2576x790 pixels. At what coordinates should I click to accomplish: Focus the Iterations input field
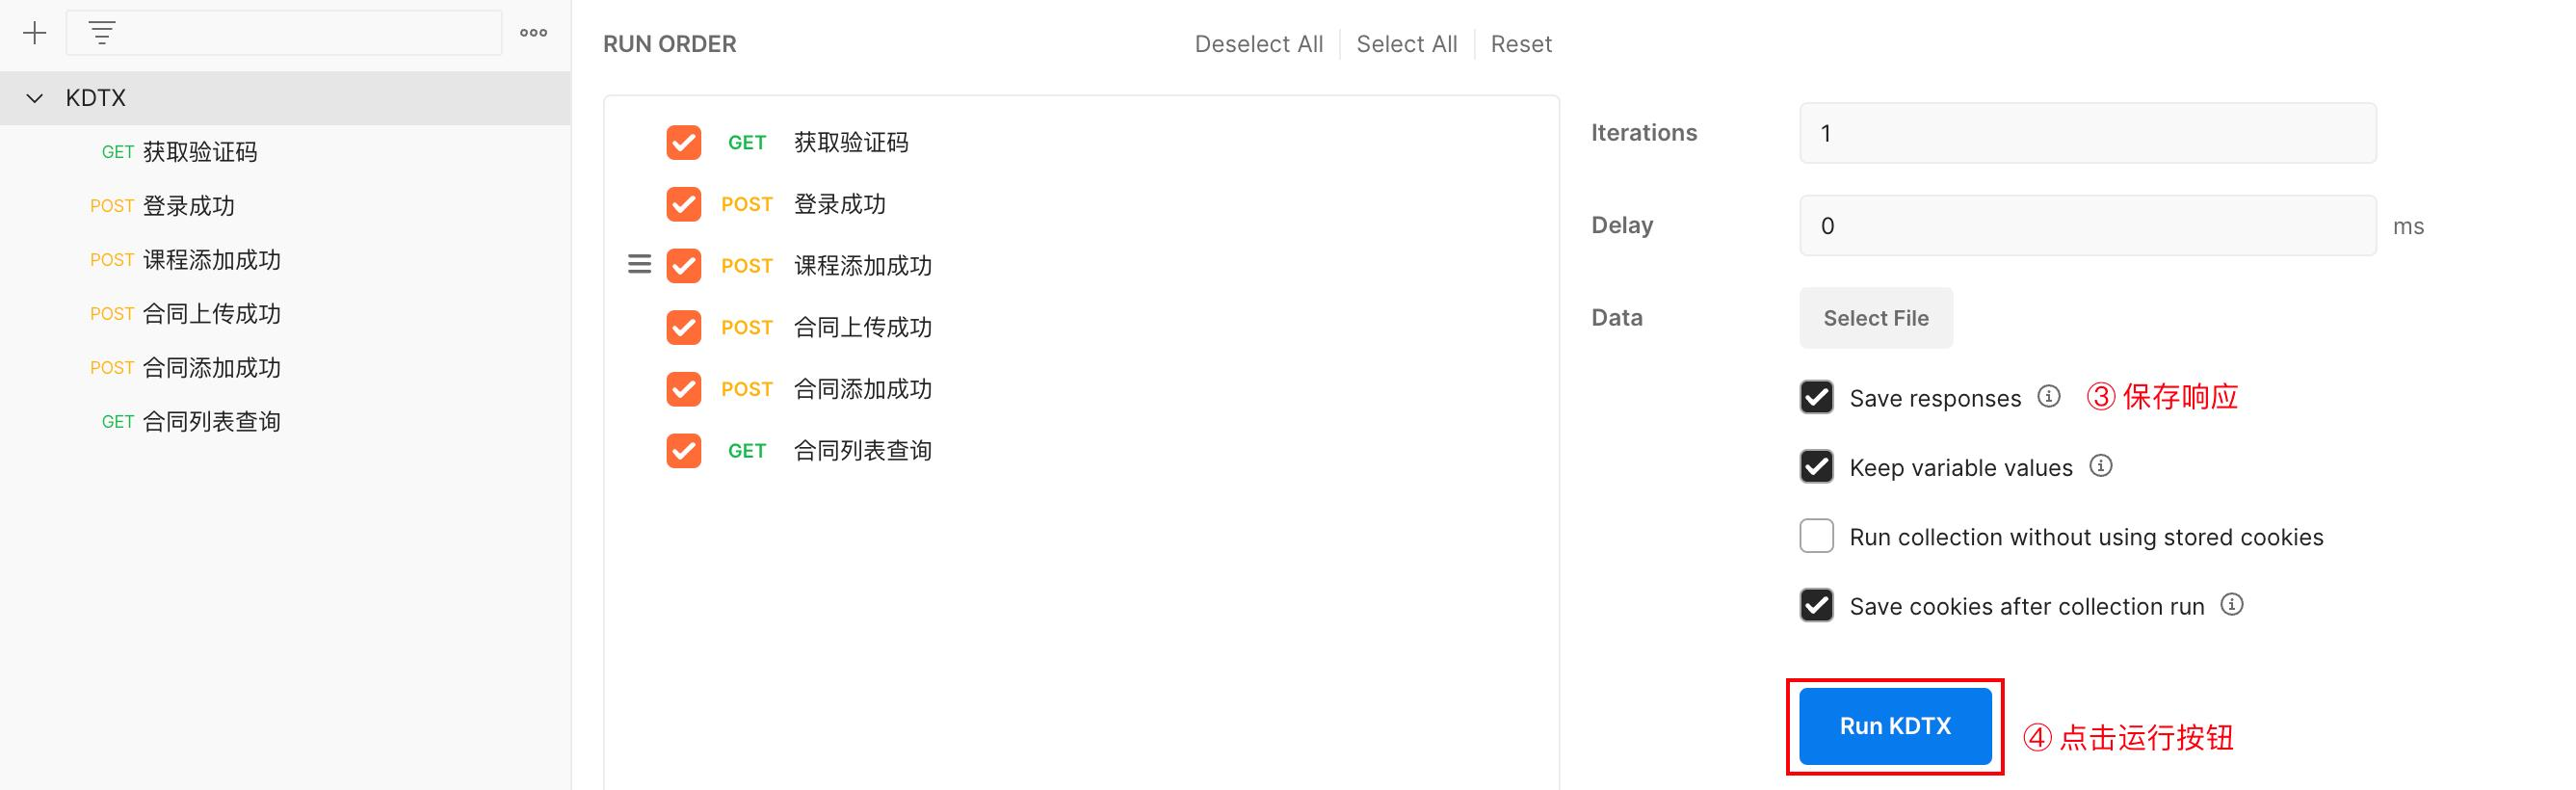(x=2087, y=133)
